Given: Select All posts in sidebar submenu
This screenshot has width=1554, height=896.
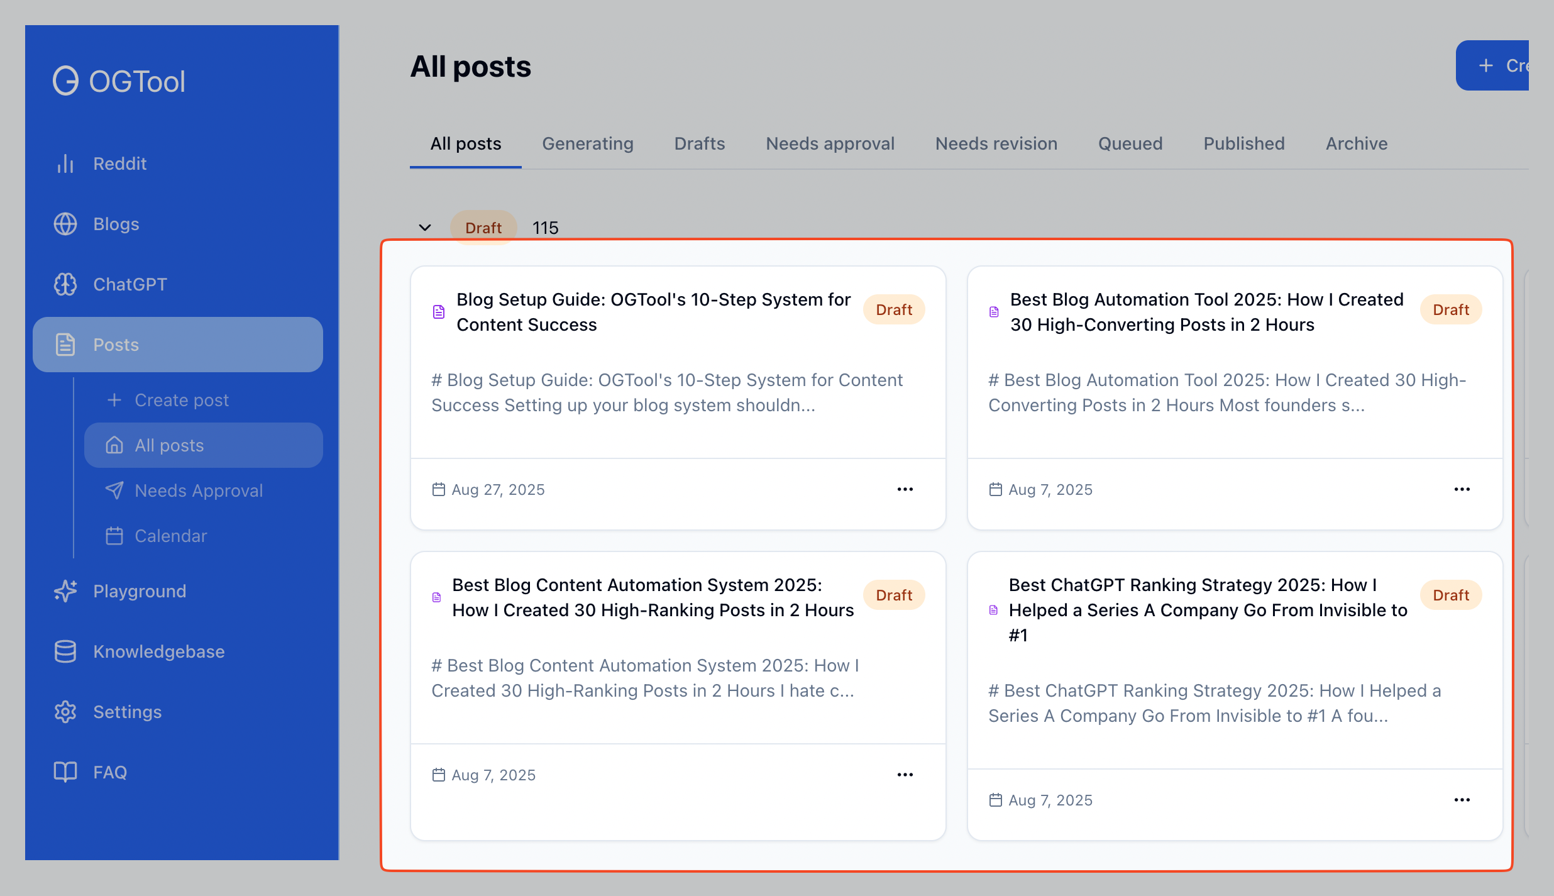Looking at the screenshot, I should (x=204, y=445).
